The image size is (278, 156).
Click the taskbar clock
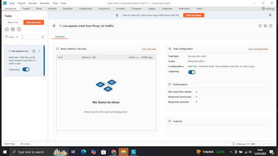pyautogui.click(x=260, y=152)
